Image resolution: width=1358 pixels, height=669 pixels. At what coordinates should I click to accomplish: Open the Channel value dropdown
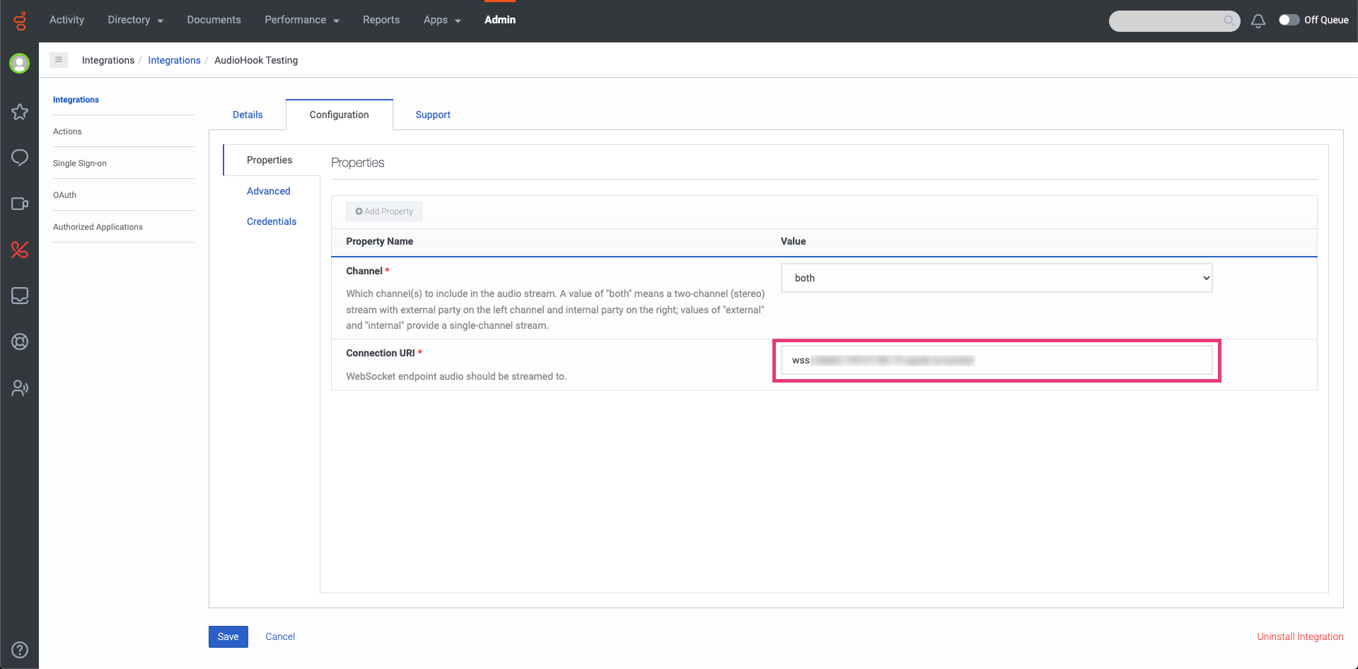[x=996, y=278]
